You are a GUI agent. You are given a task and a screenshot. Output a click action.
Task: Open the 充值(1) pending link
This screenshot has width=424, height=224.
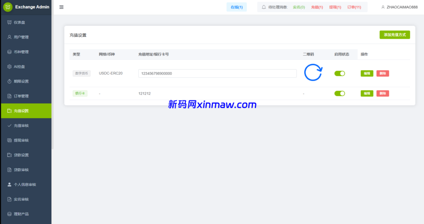coord(317,7)
